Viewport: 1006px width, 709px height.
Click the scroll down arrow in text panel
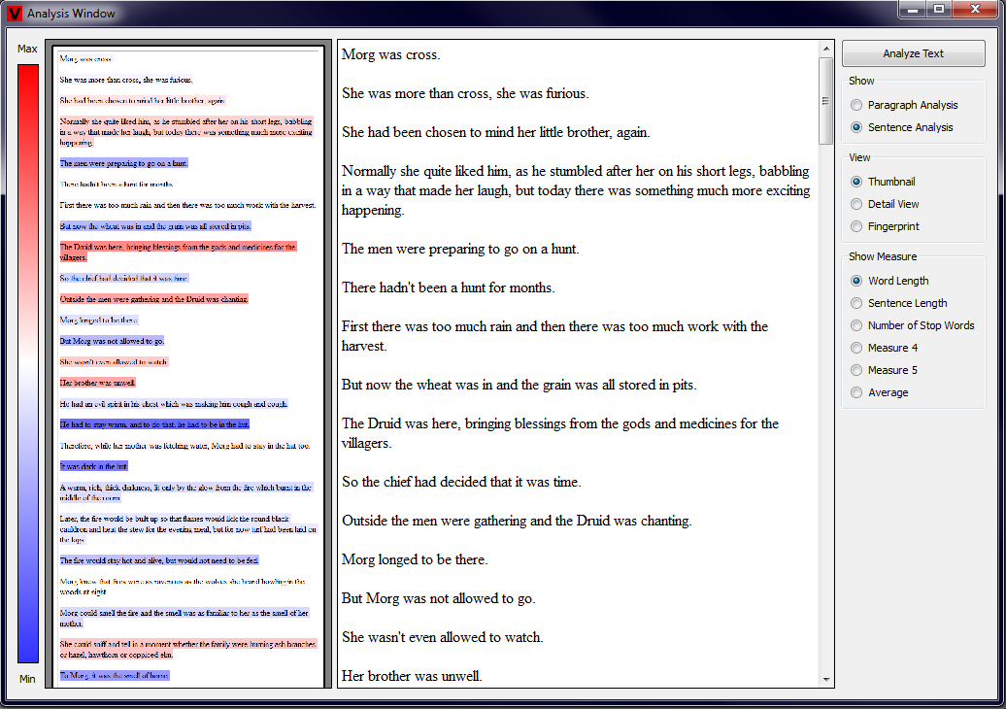coord(826,680)
